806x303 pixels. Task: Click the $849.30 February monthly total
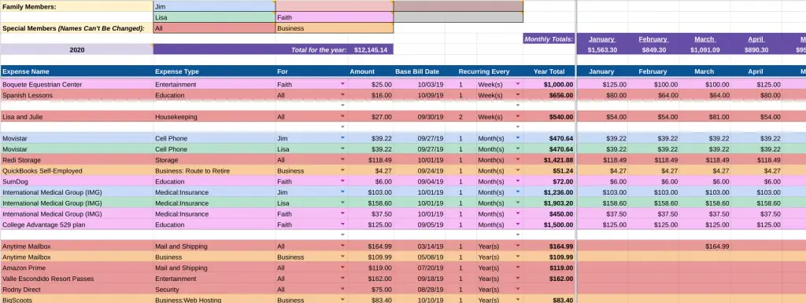pos(653,49)
